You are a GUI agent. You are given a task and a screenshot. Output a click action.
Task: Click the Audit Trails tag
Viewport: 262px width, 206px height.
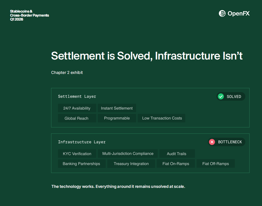tap(177, 154)
